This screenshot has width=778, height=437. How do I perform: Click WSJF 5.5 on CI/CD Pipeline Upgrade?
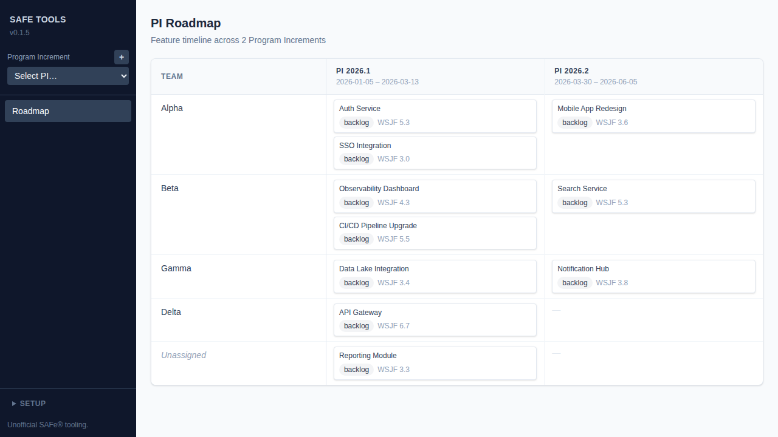(393, 239)
